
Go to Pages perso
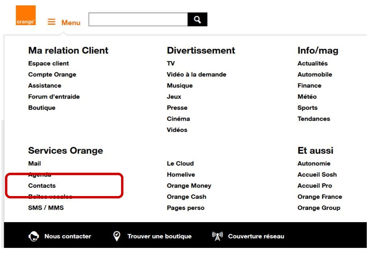(x=186, y=208)
